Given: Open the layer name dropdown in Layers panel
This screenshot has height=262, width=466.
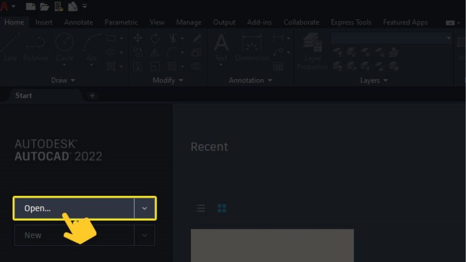Looking at the screenshot, I should (x=449, y=38).
